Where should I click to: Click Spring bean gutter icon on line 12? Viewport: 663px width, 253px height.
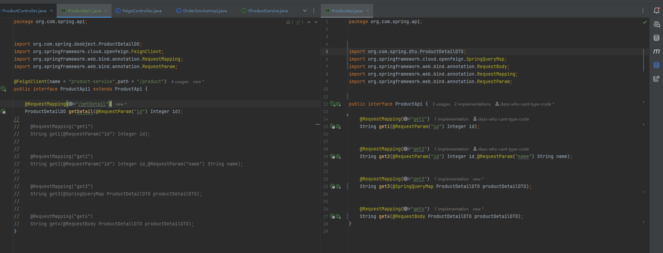tap(333, 104)
